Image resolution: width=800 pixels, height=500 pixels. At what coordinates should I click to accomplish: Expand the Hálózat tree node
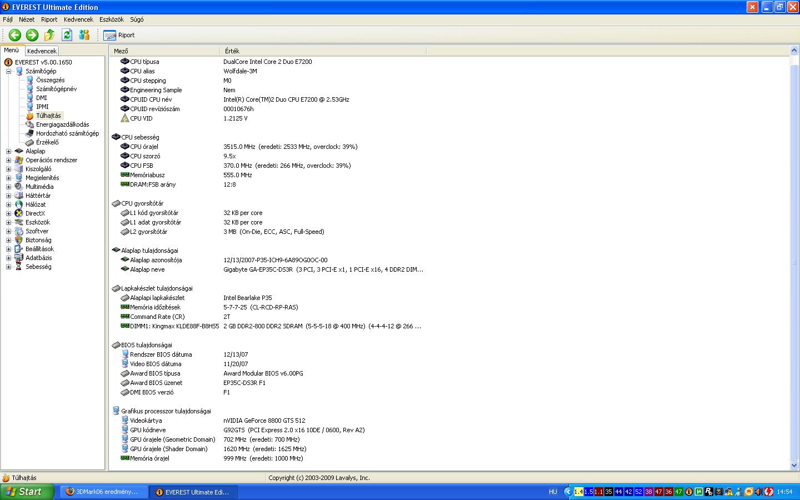click(8, 204)
